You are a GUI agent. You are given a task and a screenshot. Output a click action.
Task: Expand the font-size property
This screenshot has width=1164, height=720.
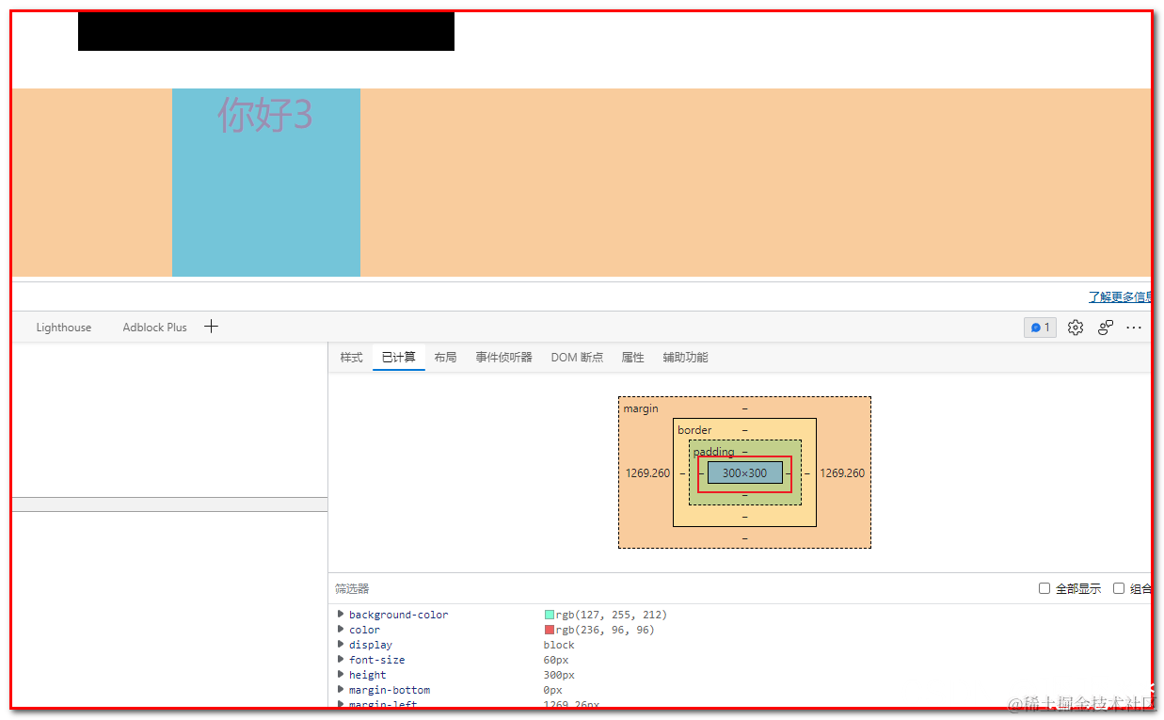pyautogui.click(x=341, y=659)
